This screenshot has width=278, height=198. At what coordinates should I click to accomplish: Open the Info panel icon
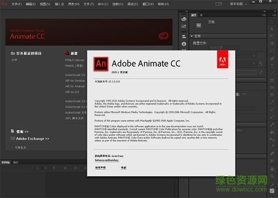coord(183,44)
